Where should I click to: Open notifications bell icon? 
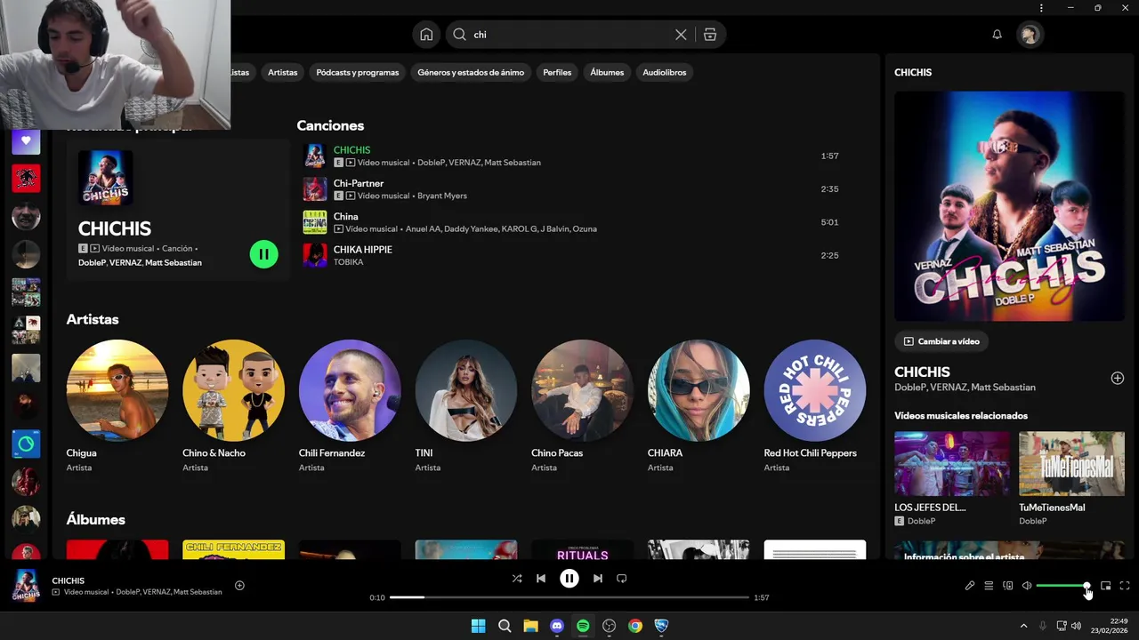(998, 35)
